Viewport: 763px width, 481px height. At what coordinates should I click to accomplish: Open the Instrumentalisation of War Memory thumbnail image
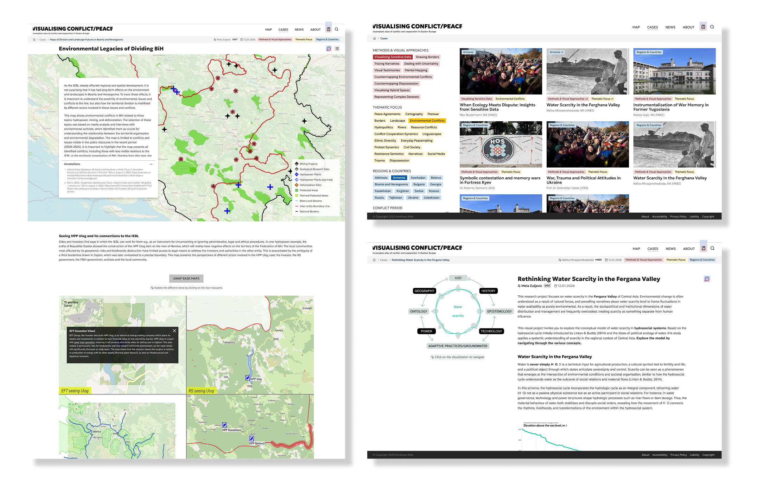[x=674, y=71]
